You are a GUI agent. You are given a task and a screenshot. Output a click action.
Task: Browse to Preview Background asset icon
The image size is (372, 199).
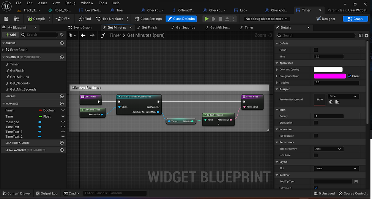coord(337,102)
